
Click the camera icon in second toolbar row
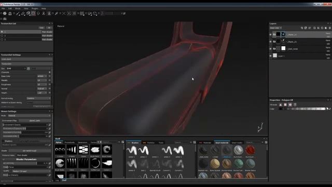click(x=5, y=19)
